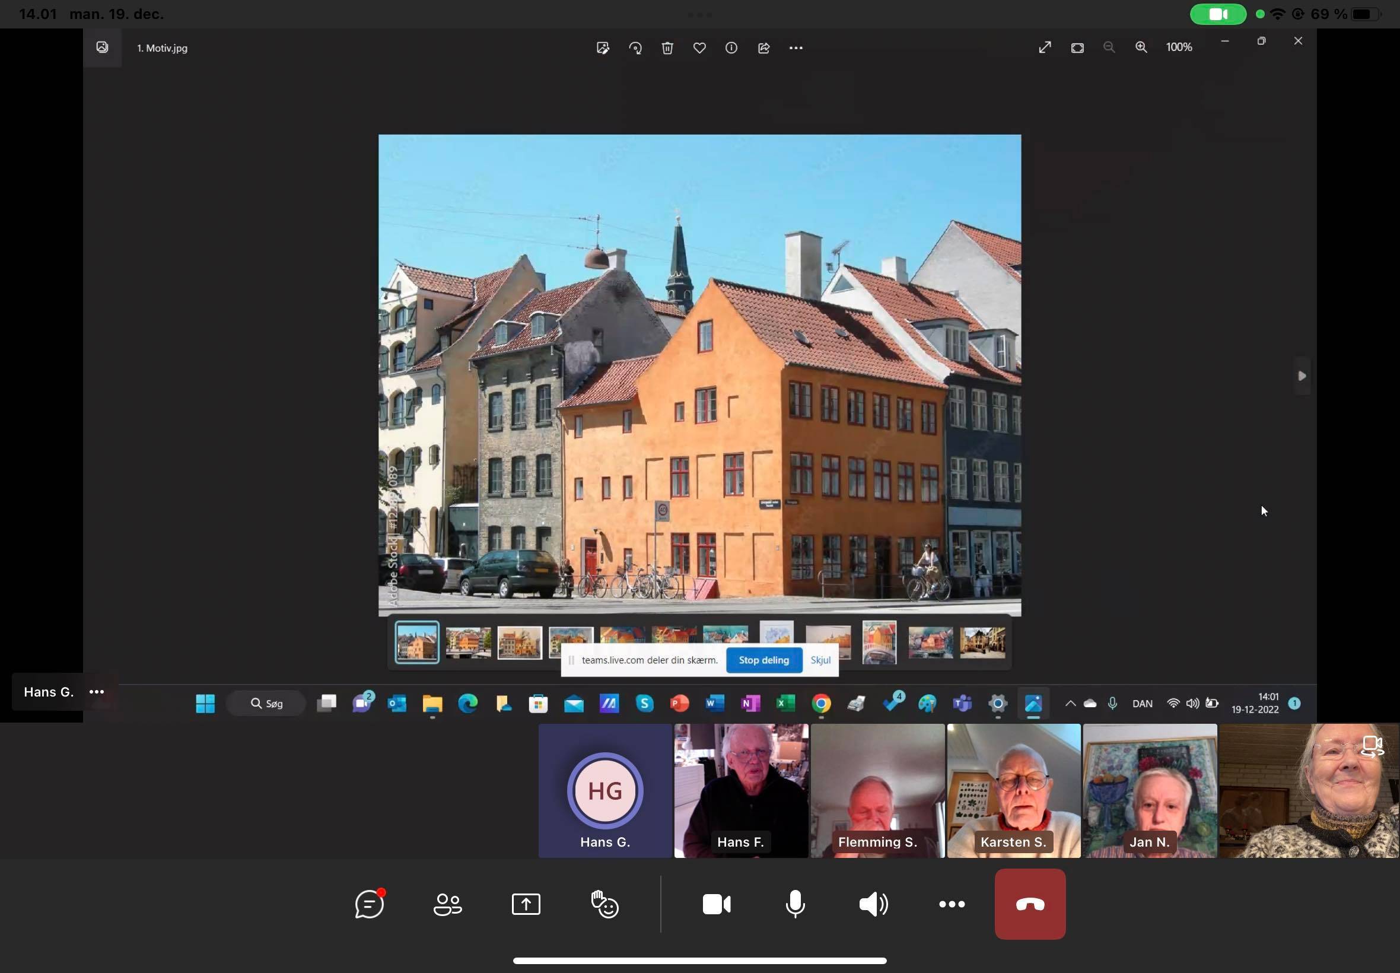Click the Skjul link

pyautogui.click(x=820, y=660)
